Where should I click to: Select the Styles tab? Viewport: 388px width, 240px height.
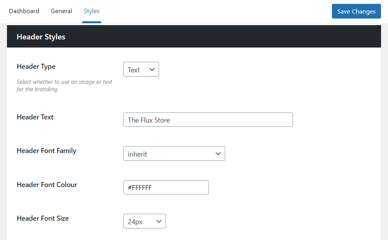click(x=92, y=11)
